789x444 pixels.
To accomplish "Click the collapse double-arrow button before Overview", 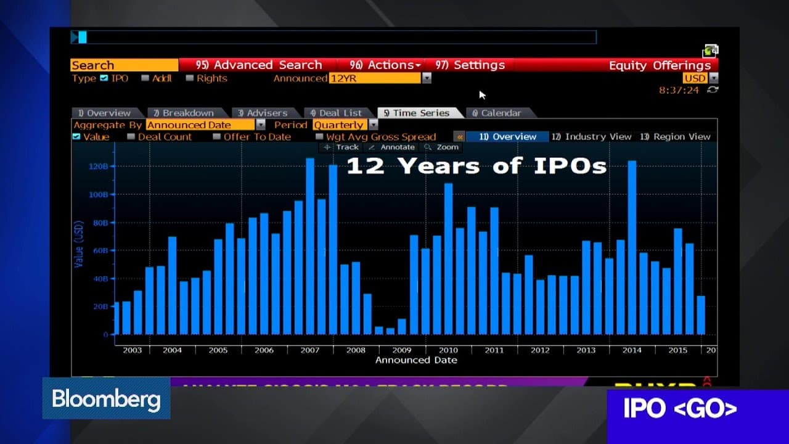I will [459, 137].
